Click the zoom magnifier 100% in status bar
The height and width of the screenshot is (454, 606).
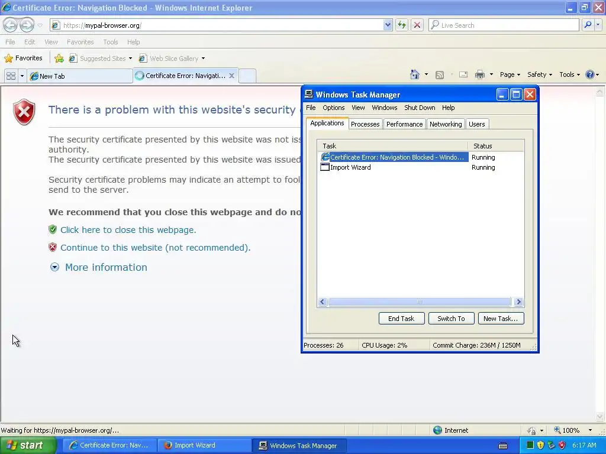coord(557,430)
